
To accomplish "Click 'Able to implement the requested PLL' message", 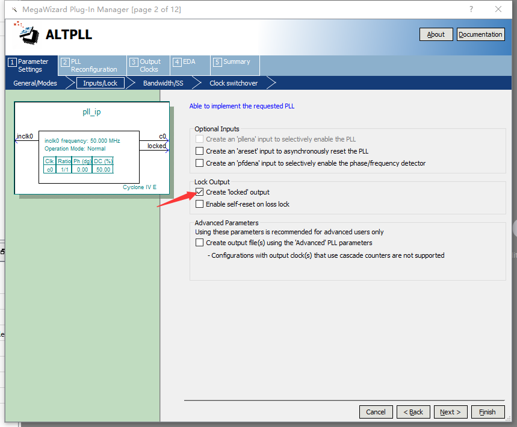I will [242, 106].
